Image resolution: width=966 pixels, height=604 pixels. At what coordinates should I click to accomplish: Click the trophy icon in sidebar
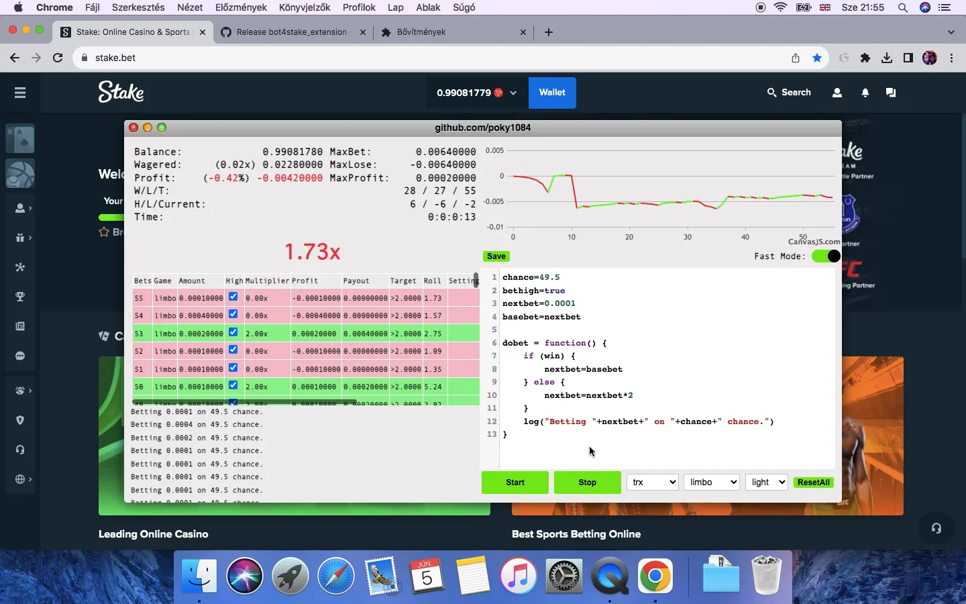[20, 297]
